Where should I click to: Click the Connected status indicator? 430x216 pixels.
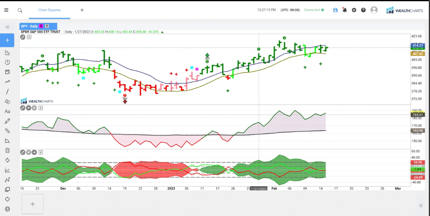[x=314, y=10]
